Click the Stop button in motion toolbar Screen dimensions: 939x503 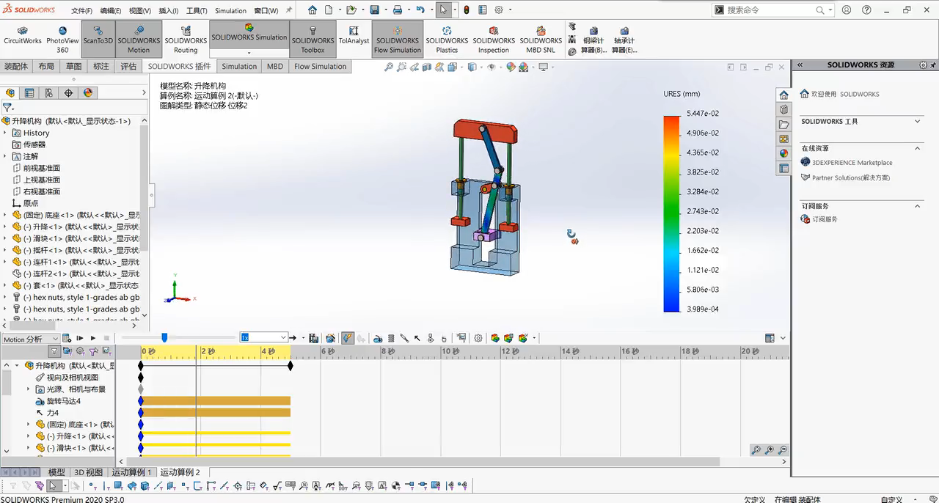pyautogui.click(x=106, y=338)
